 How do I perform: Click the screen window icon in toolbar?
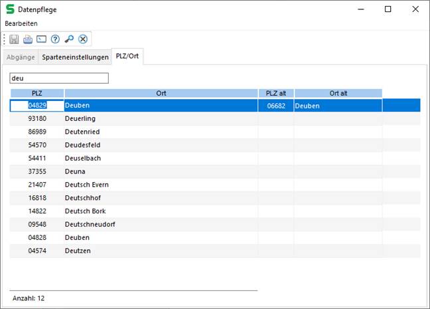41,39
